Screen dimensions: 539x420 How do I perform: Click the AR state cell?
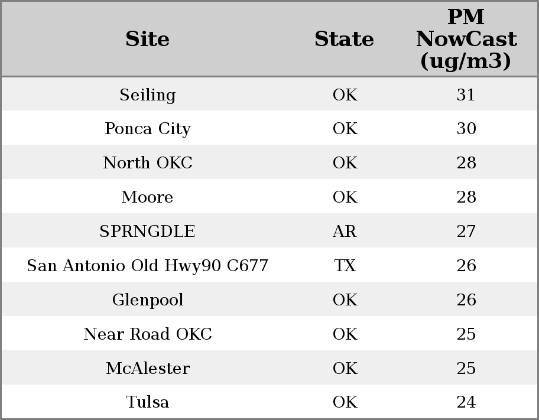tap(345, 232)
